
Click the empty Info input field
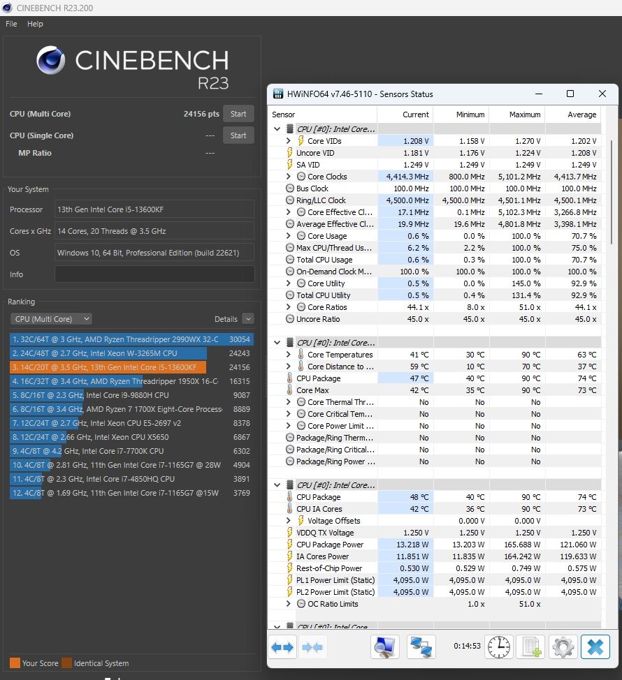pos(154,274)
